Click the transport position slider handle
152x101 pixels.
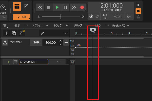[61, 16]
